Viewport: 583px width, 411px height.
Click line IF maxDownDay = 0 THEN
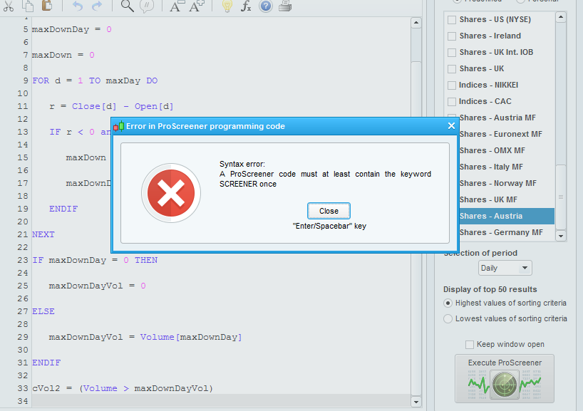click(x=95, y=260)
